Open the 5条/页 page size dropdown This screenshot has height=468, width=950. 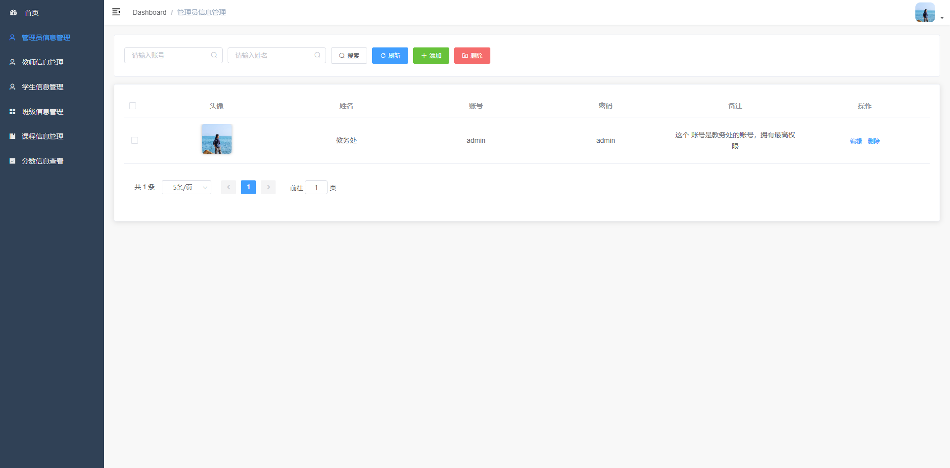point(187,187)
